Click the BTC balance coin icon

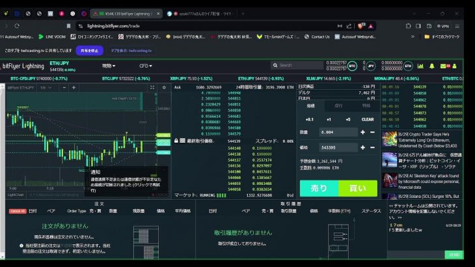(x=351, y=66)
